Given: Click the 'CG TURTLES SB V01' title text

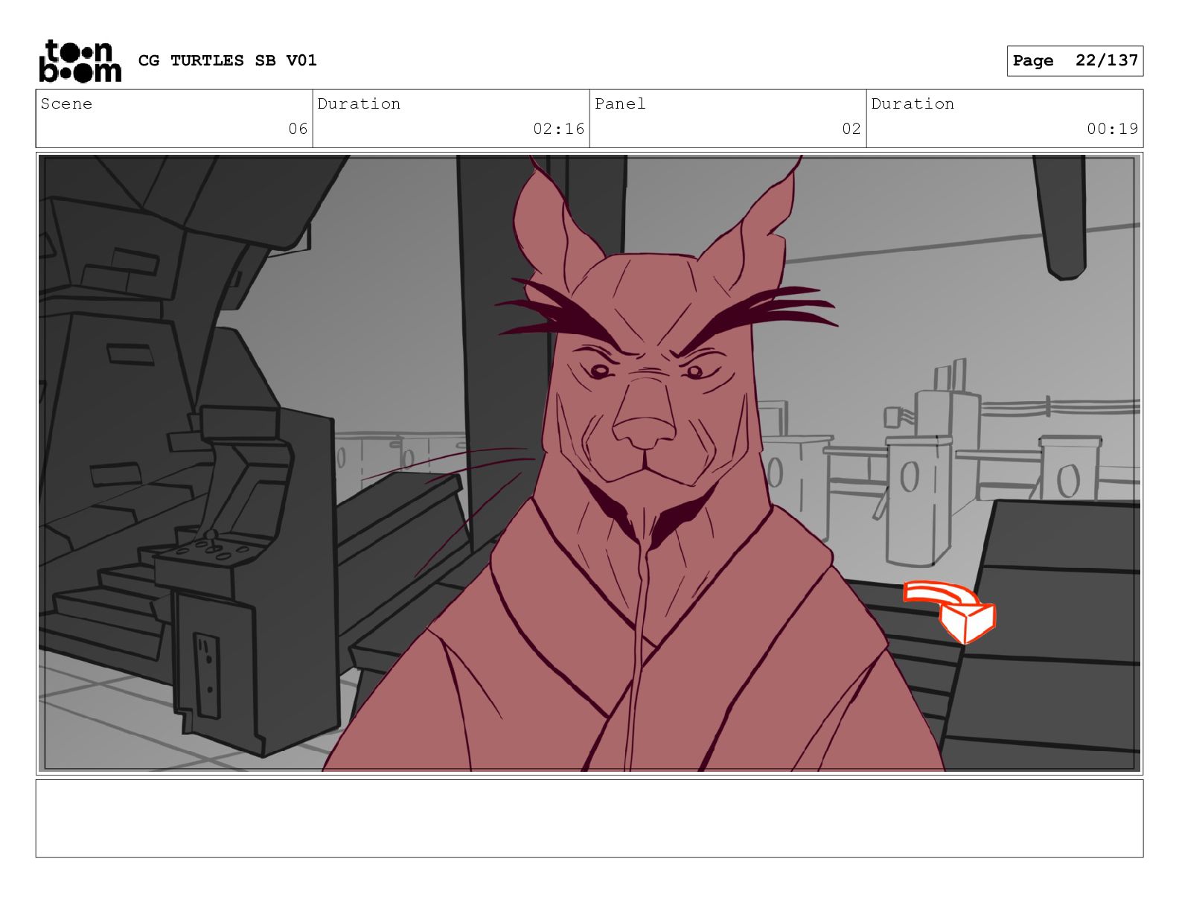Looking at the screenshot, I should (228, 60).
